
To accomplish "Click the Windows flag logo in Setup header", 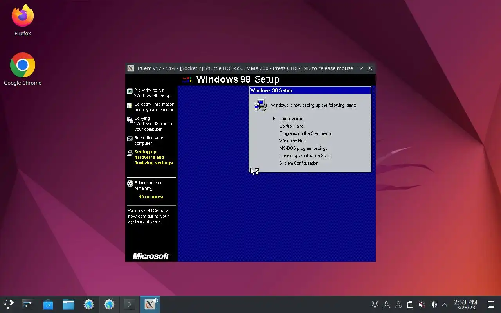I will click(x=187, y=79).
